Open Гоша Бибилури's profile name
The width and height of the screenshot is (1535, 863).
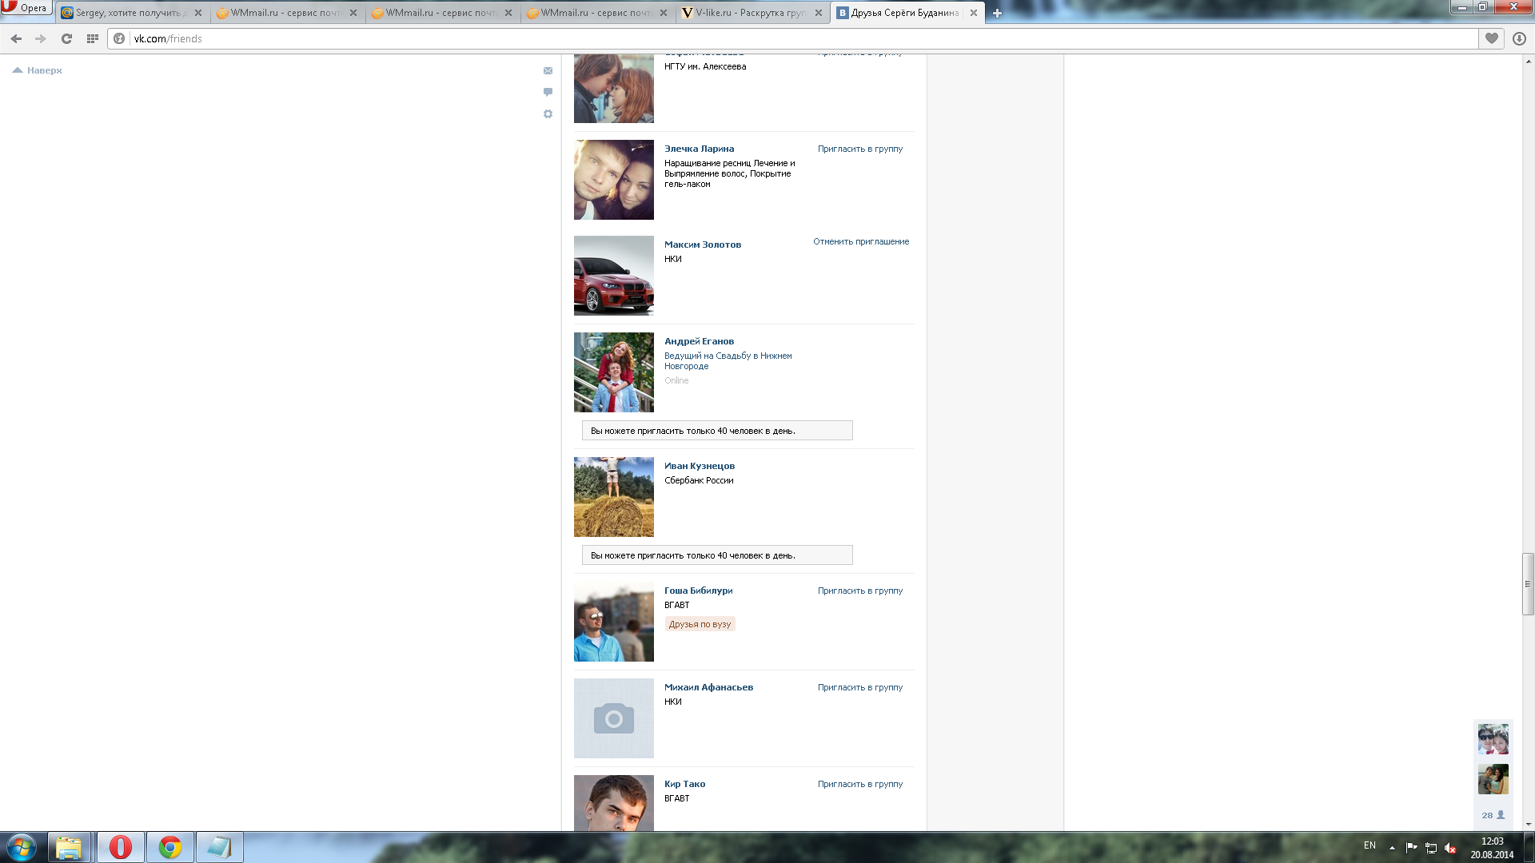click(698, 591)
